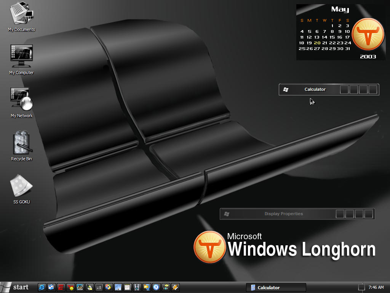
Task: Click the speaker quick launch icon
Action: pos(137,287)
